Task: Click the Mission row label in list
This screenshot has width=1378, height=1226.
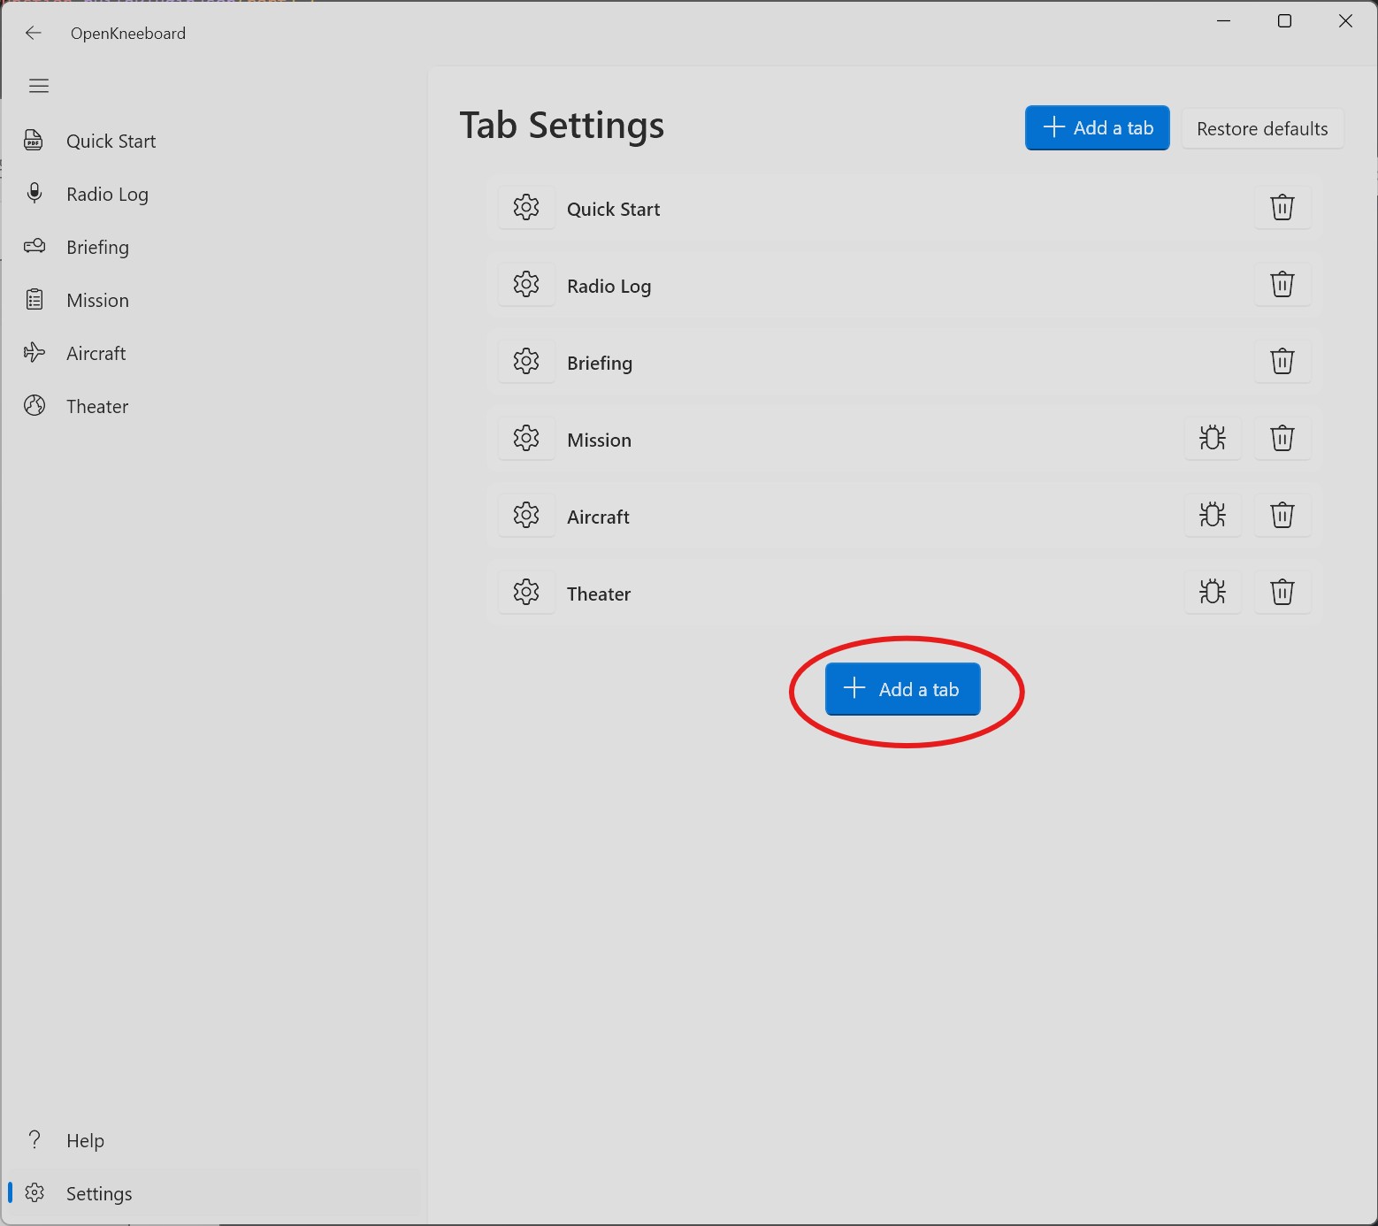Action: [599, 440]
